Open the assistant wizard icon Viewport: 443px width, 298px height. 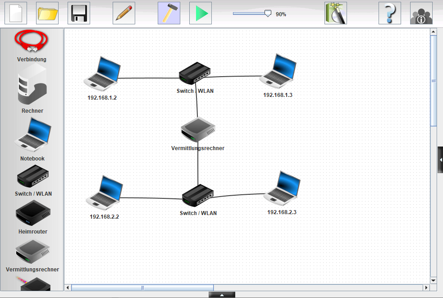point(336,13)
